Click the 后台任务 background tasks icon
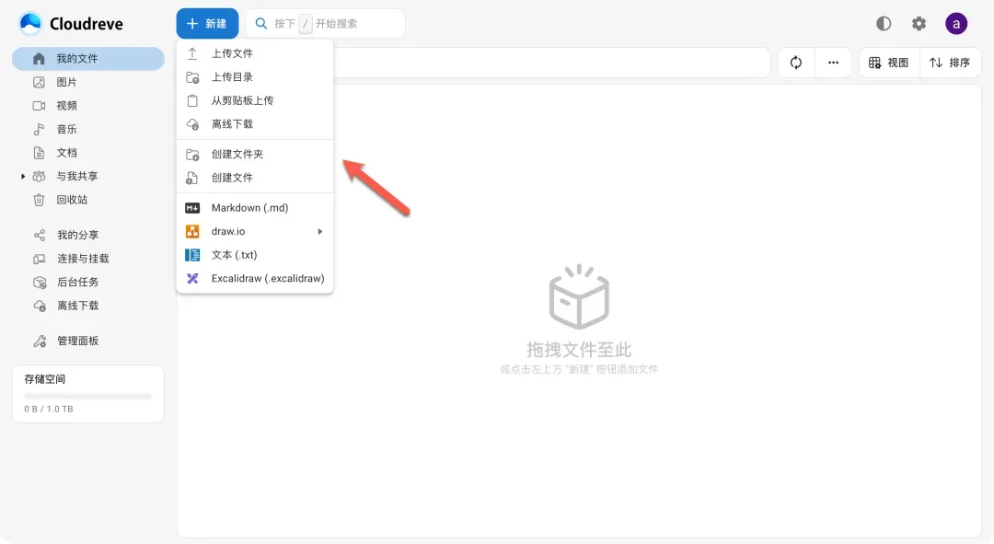The height and width of the screenshot is (544, 994). click(x=40, y=283)
